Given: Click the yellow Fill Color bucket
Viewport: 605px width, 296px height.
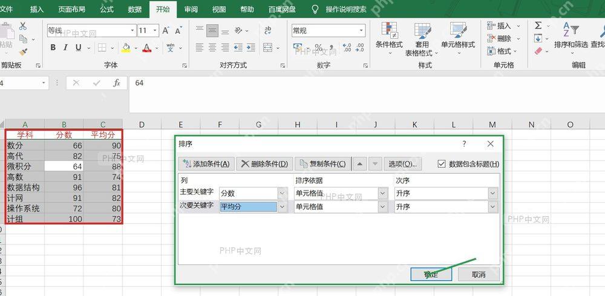Looking at the screenshot, I should pos(126,47).
